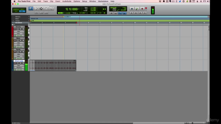Click the add button on the Meter ruler
221x124 pixels.
[29, 19]
